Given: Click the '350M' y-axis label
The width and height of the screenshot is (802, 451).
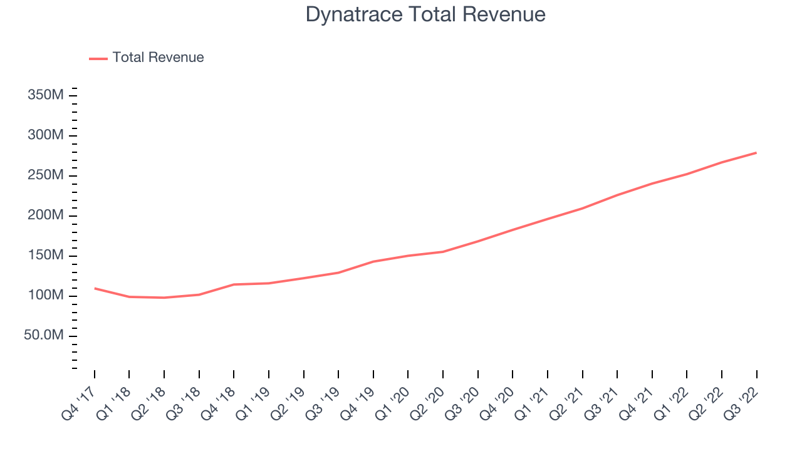Looking at the screenshot, I should point(46,95).
